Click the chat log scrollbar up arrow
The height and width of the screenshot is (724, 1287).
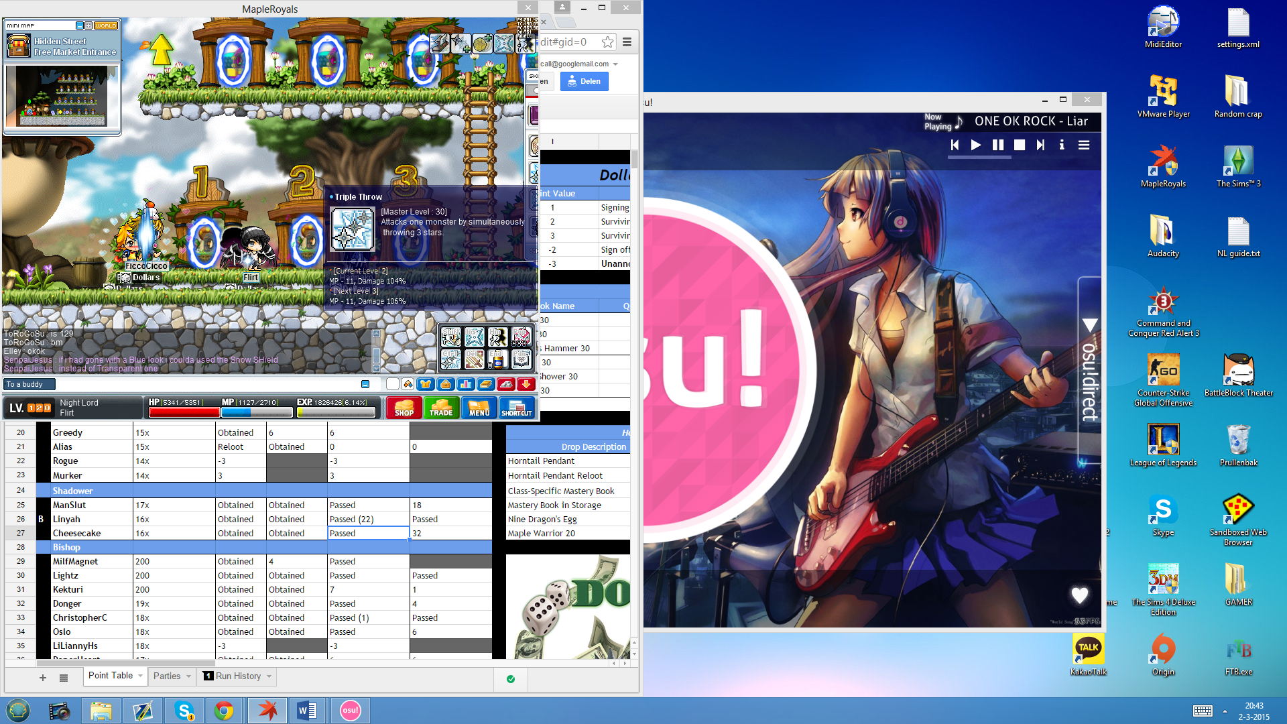376,333
